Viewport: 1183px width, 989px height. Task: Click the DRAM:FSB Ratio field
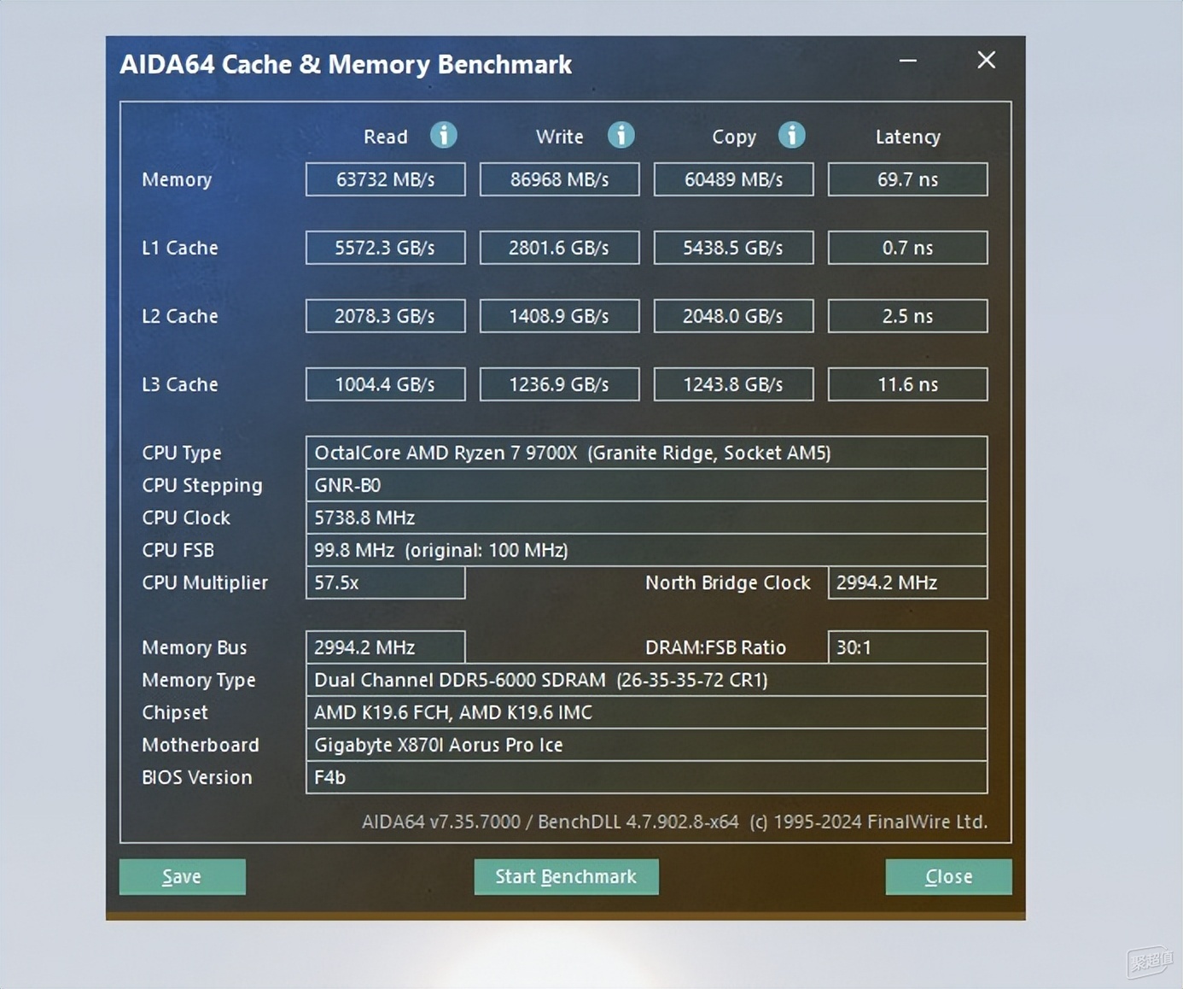click(x=908, y=647)
